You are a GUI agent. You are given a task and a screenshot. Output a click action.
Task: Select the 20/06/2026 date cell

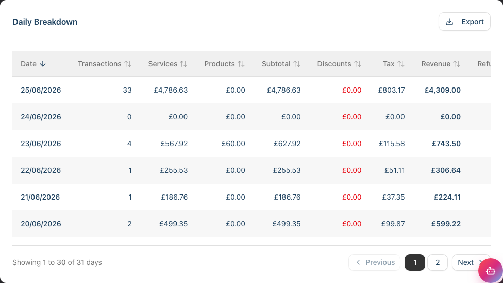(x=41, y=224)
